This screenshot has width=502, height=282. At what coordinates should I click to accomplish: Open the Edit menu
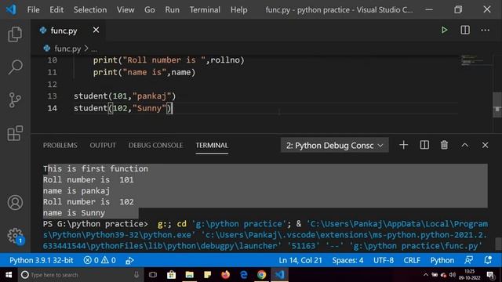56,9
